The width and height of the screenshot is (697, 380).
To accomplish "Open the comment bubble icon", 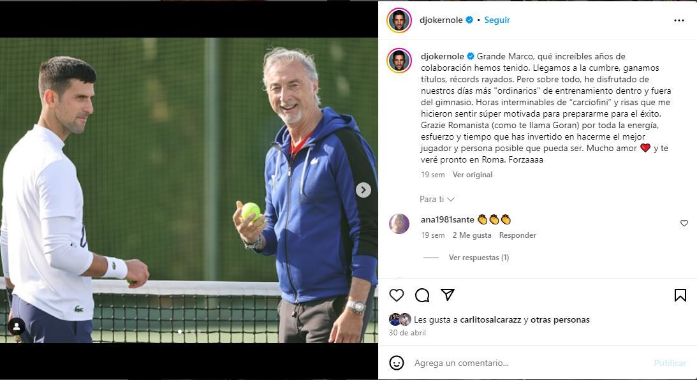I will pyautogui.click(x=422, y=295).
